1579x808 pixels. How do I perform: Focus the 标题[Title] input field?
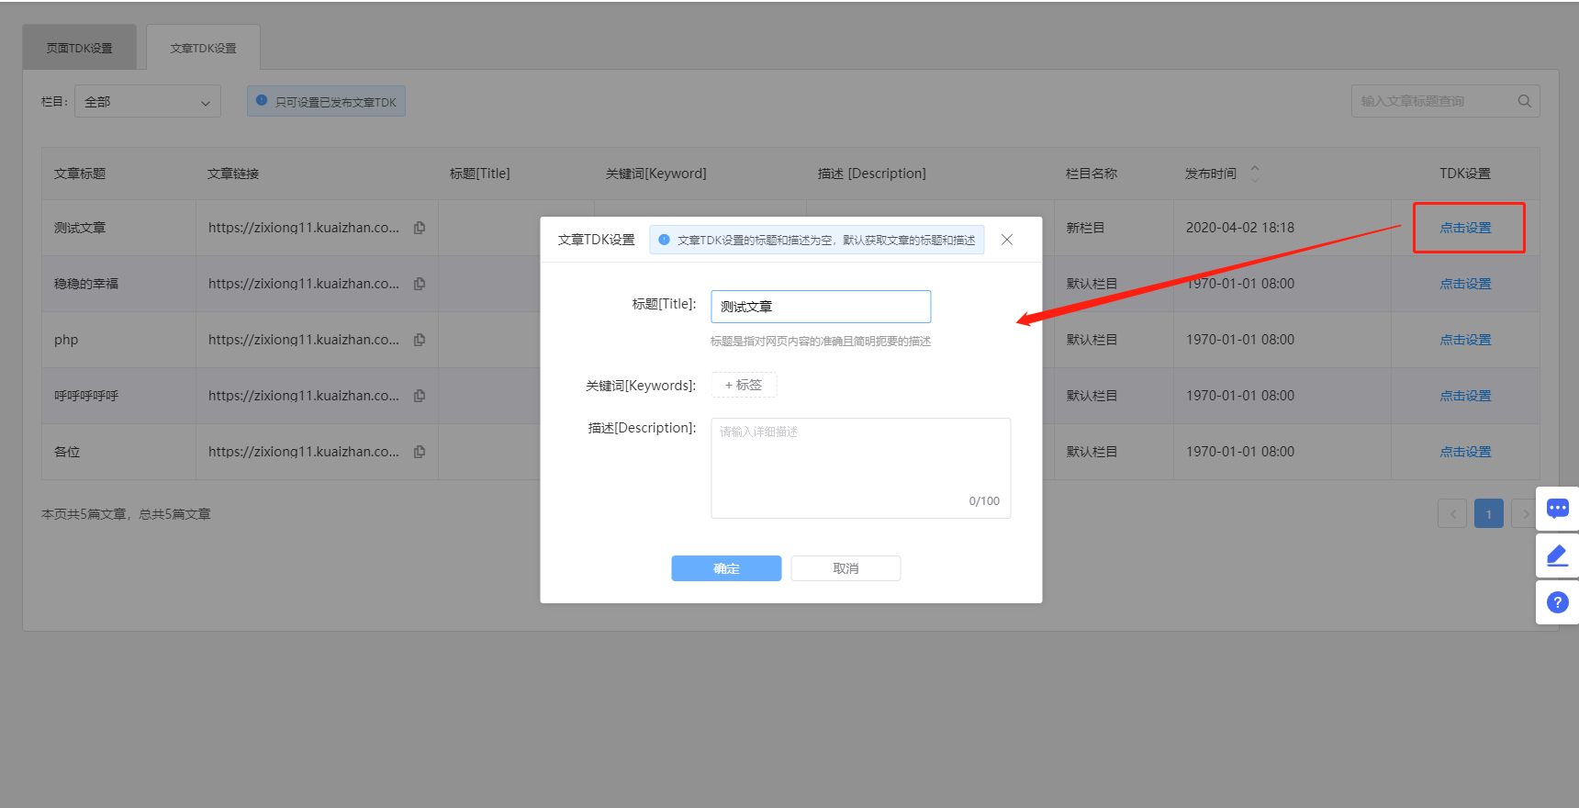coord(821,307)
